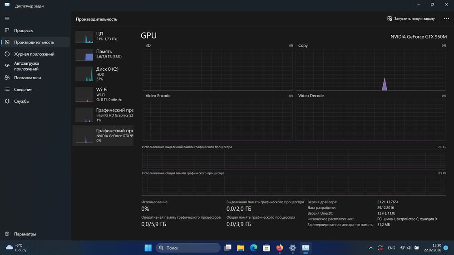Open Параметры settings
This screenshot has height=255, width=454.
pos(35,234)
